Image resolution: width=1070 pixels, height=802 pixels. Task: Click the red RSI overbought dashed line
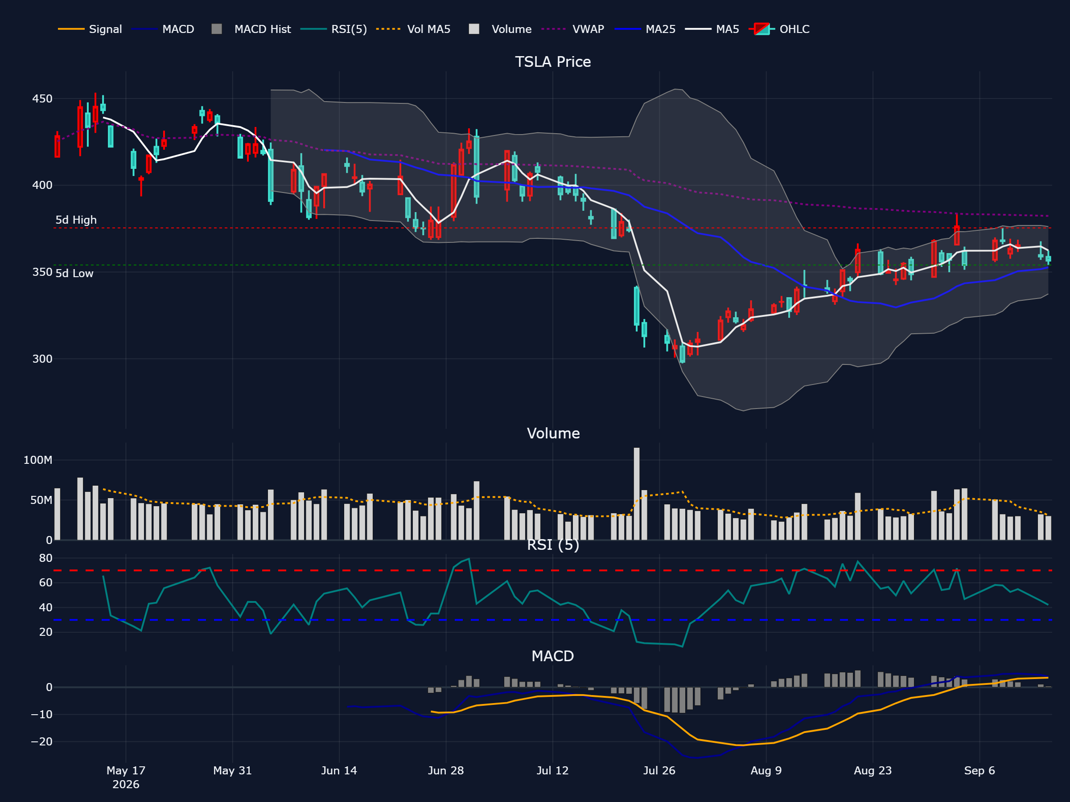pyautogui.click(x=552, y=570)
